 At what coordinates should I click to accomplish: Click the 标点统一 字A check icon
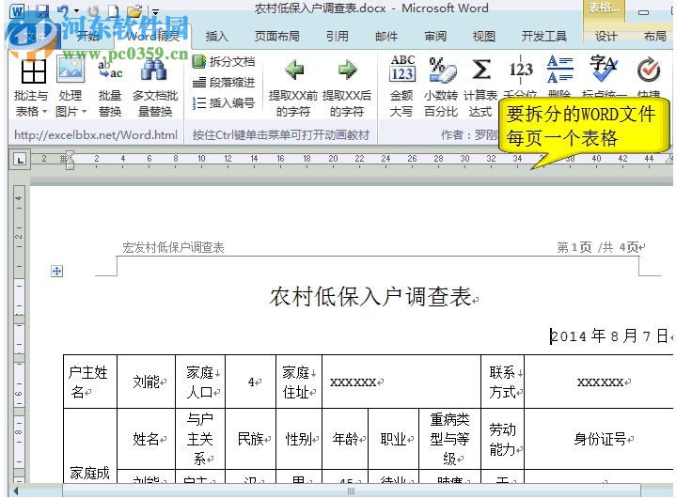click(x=603, y=69)
